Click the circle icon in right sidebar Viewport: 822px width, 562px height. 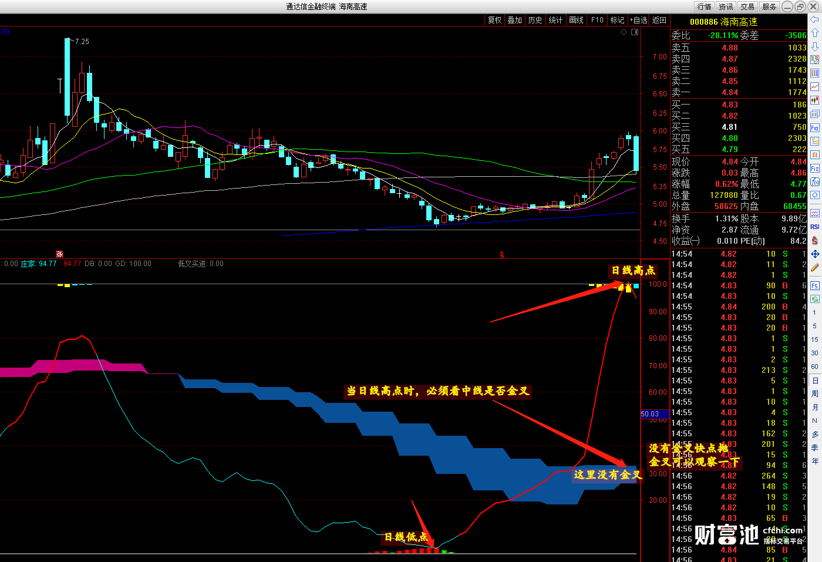(814, 195)
